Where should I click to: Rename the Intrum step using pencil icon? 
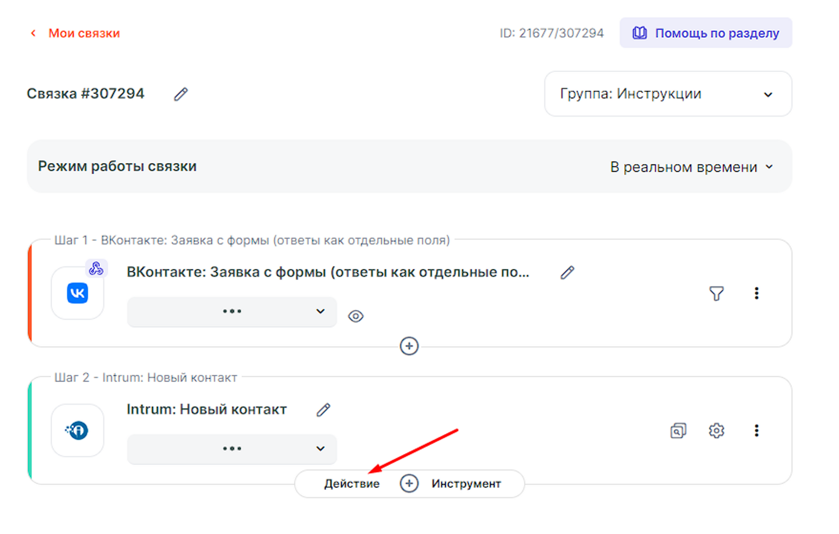324,410
